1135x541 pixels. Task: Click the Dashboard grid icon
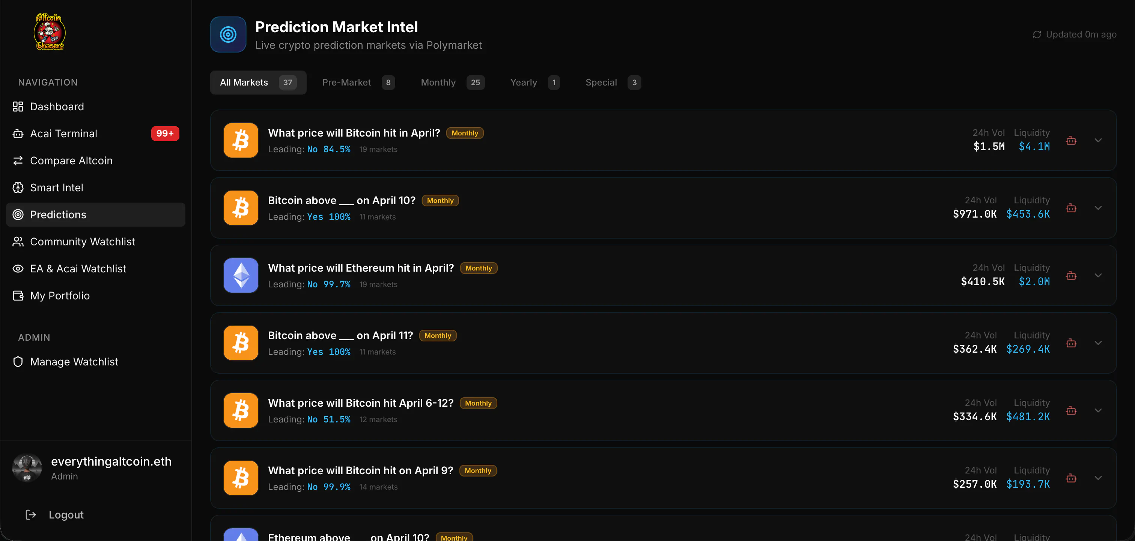pyautogui.click(x=18, y=107)
